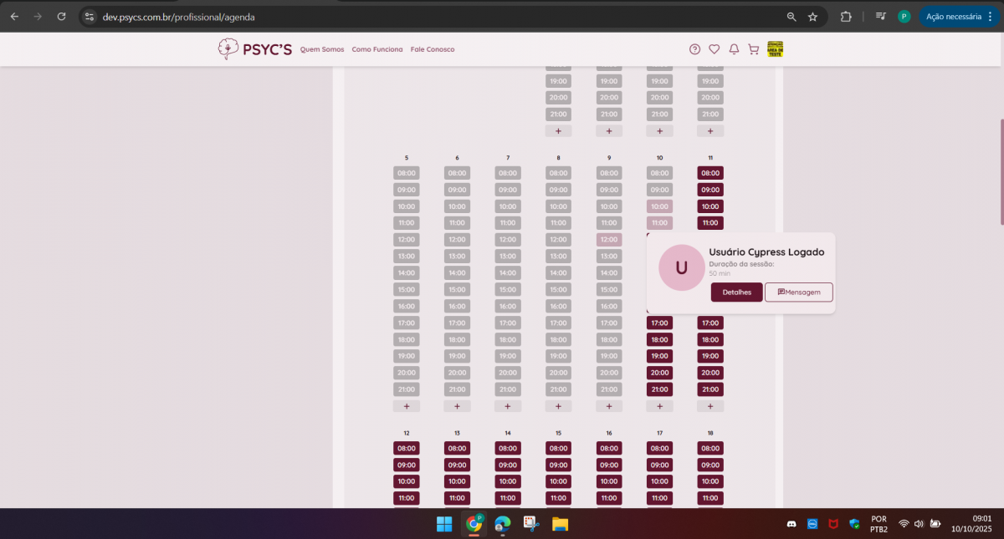Reload the page with the browser refresh icon
1004x539 pixels.
click(61, 17)
